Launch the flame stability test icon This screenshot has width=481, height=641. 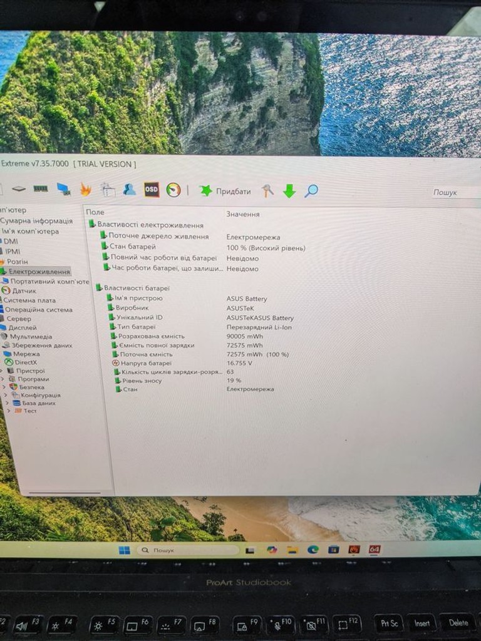(85, 189)
